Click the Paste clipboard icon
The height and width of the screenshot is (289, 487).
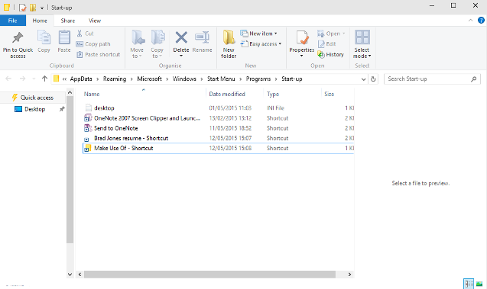pyautogui.click(x=64, y=38)
